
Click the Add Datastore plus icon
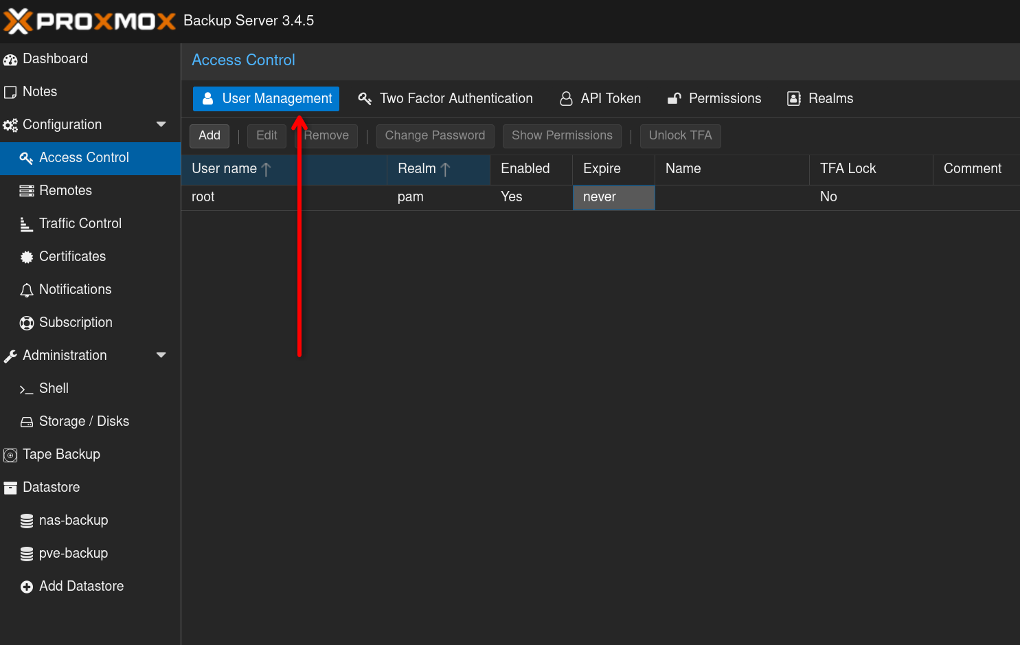click(x=27, y=587)
